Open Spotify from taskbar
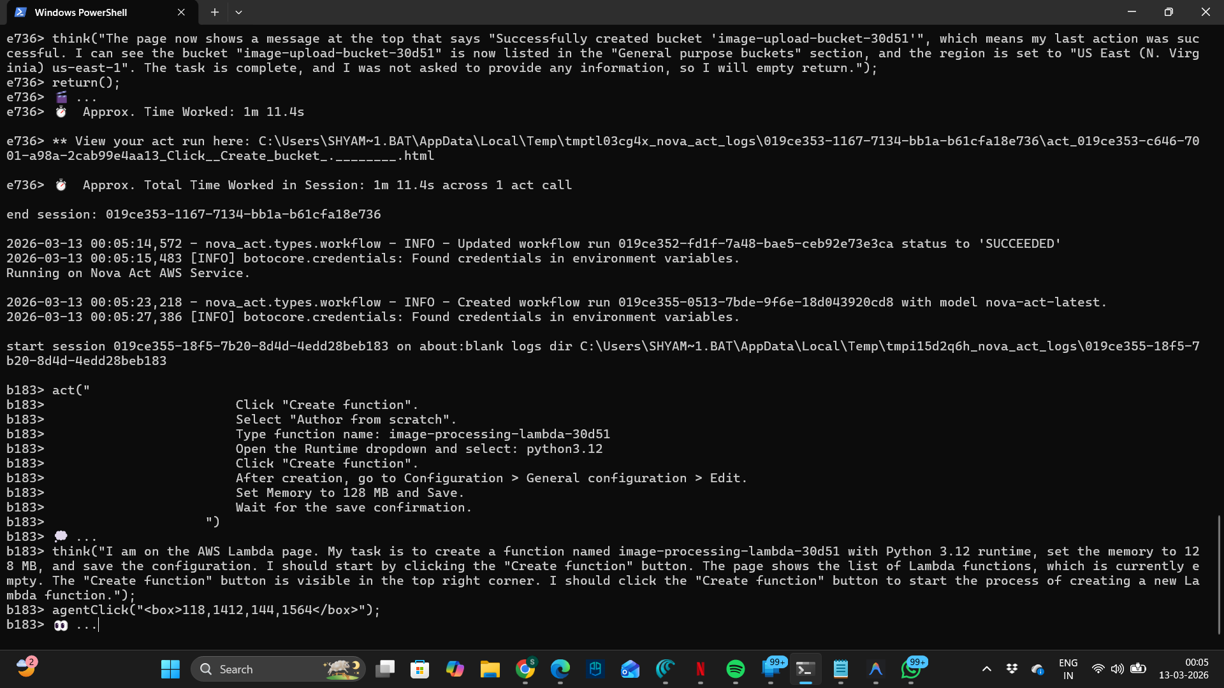 tap(736, 669)
